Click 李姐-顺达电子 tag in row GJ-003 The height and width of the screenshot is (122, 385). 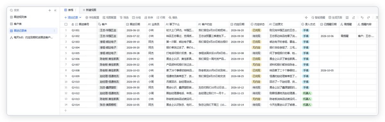(x=108, y=42)
